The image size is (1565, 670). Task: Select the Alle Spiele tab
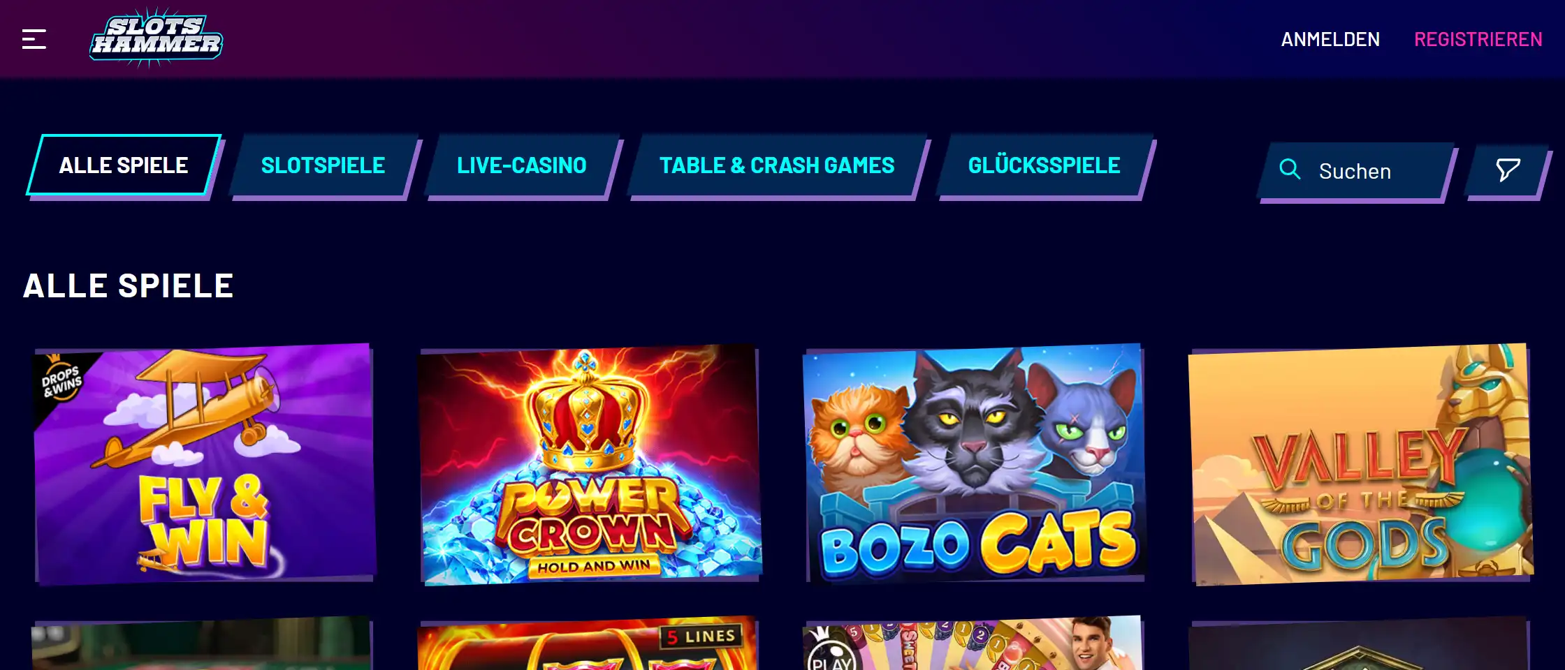[x=124, y=165]
